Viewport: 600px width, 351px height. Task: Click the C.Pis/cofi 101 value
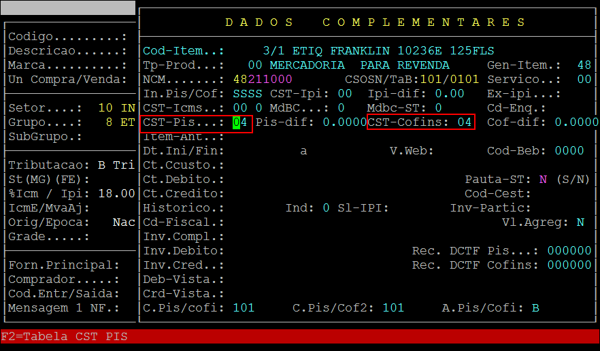point(244,308)
